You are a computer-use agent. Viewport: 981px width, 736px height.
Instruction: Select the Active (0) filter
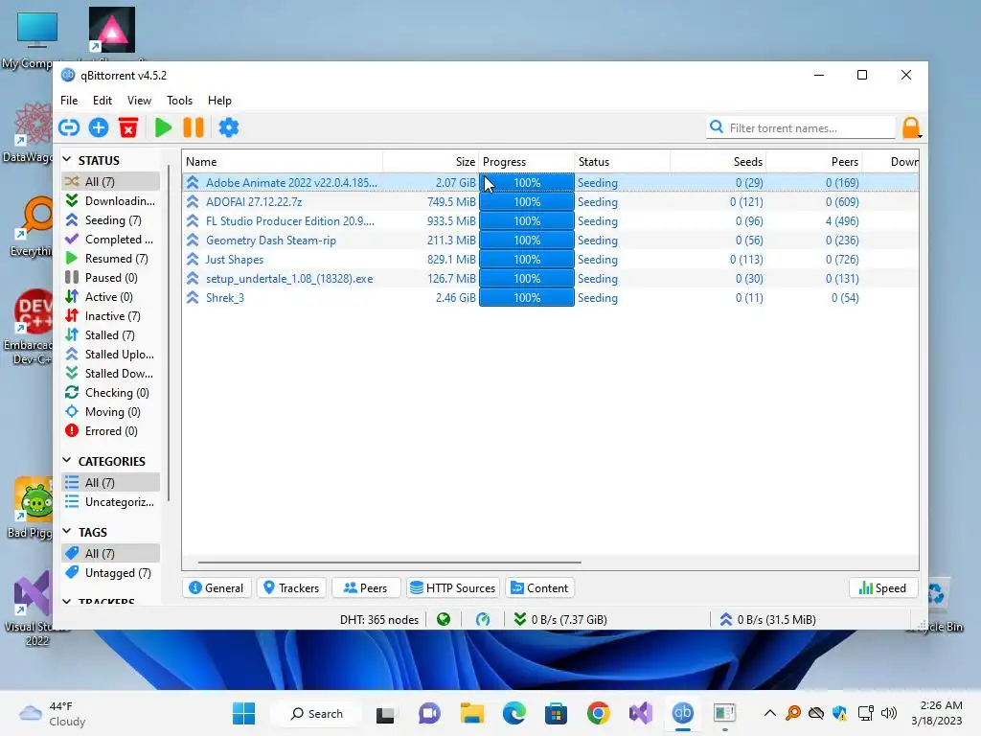pyautogui.click(x=111, y=297)
